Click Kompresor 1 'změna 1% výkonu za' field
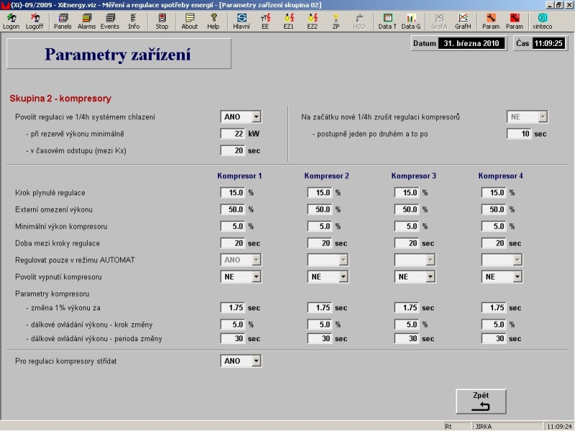The width and height of the screenshot is (575, 431). [233, 307]
